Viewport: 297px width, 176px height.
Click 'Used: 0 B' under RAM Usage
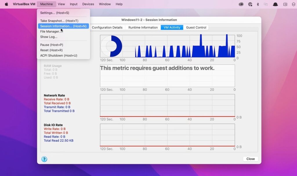[51, 77]
